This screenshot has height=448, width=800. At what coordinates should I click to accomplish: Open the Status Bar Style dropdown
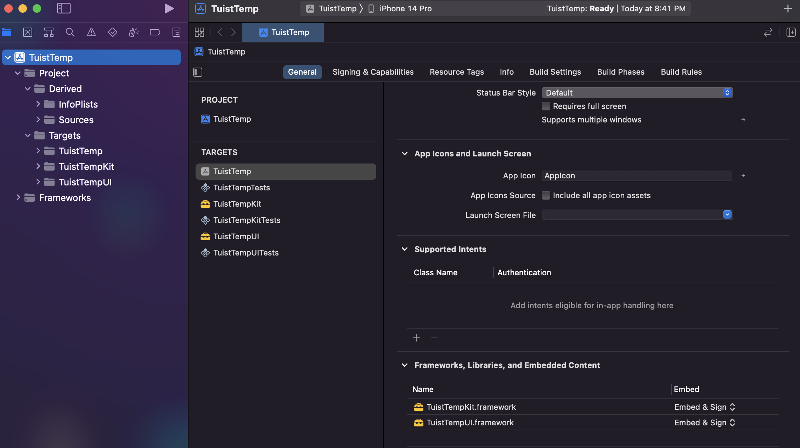click(x=637, y=93)
